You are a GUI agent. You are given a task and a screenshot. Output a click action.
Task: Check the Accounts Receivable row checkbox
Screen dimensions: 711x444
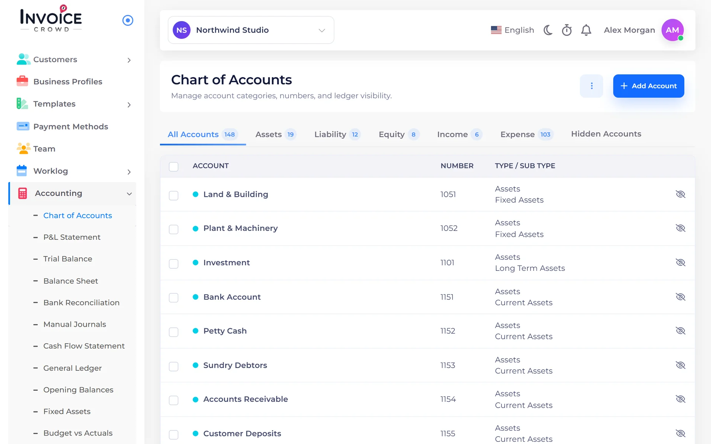[174, 400]
